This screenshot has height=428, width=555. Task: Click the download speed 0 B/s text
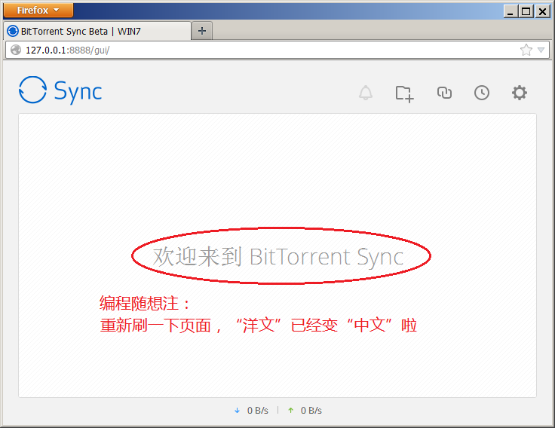click(258, 411)
